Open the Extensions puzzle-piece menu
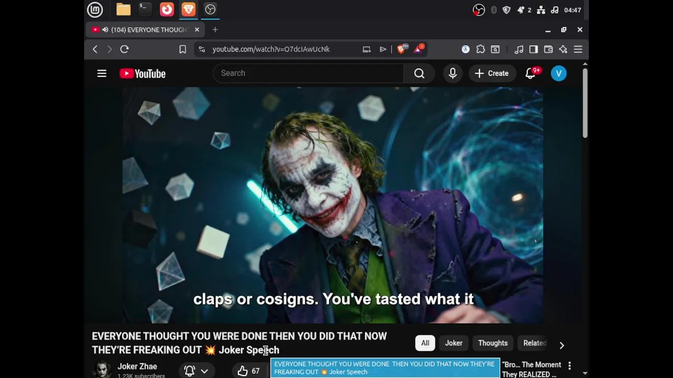Screen dimensions: 673x378 click(x=481, y=49)
